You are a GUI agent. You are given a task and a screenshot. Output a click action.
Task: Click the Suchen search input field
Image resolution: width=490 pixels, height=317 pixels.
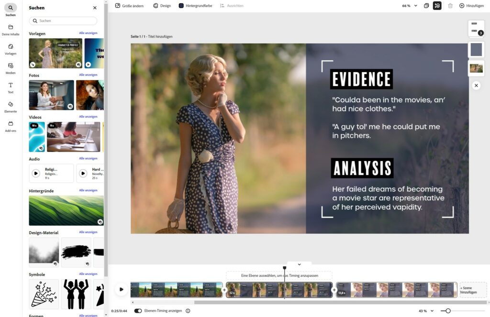point(63,21)
